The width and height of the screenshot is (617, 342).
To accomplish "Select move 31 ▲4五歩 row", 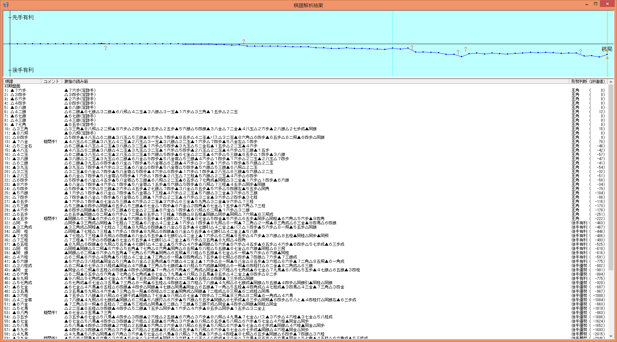I will click(20, 219).
